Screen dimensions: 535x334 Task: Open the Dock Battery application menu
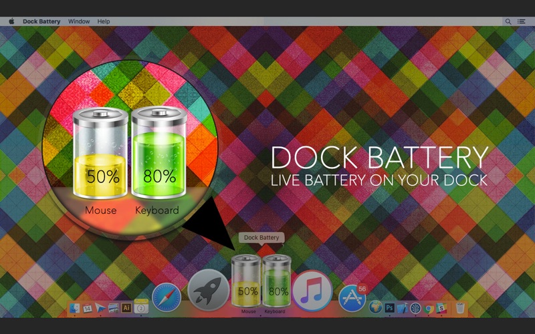coord(41,21)
